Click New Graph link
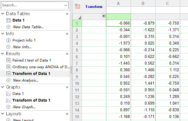This screenshot has width=188, height=121. (x=24, y=107)
